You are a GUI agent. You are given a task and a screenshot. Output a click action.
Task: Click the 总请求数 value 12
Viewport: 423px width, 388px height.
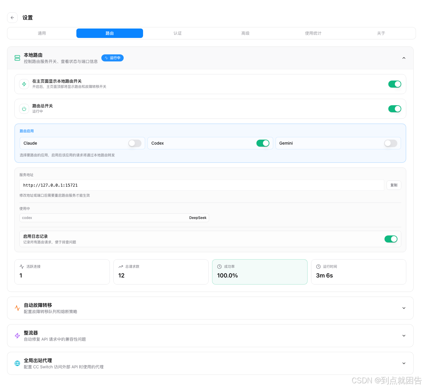pos(121,275)
